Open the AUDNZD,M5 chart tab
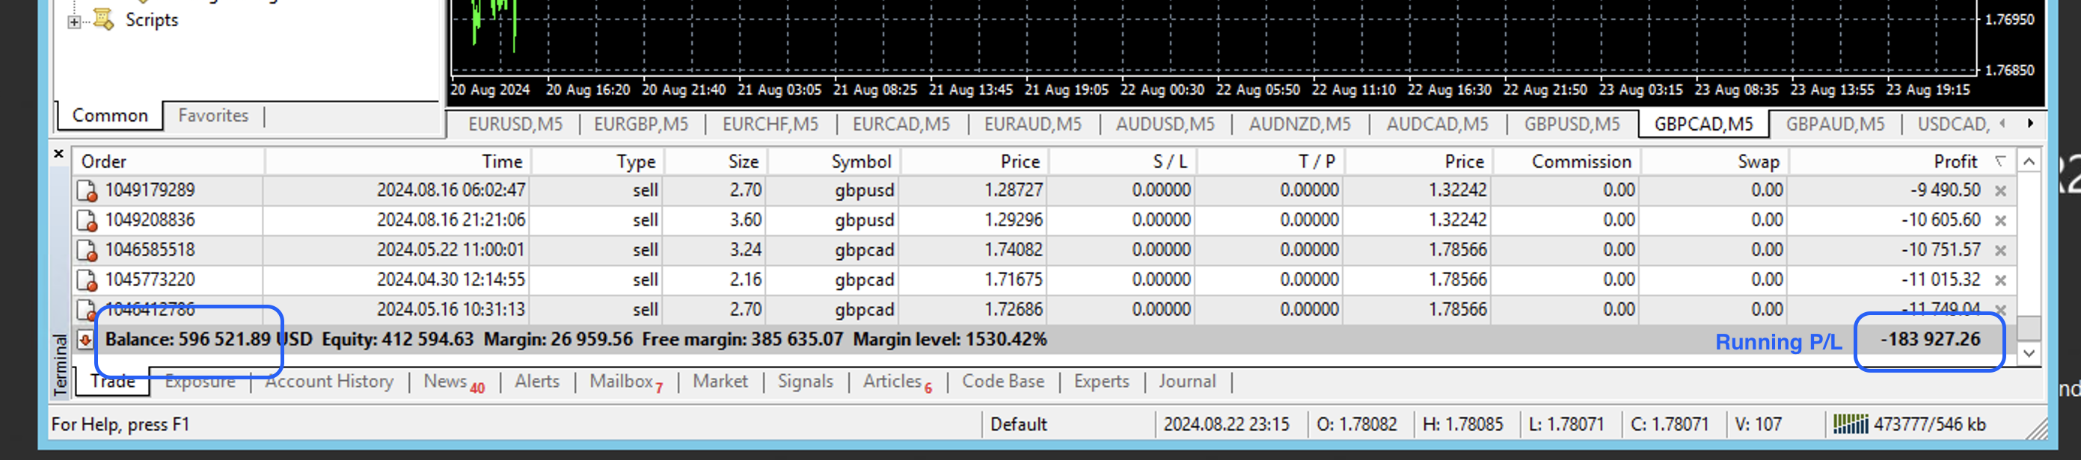The height and width of the screenshot is (460, 2081). pos(1299,124)
